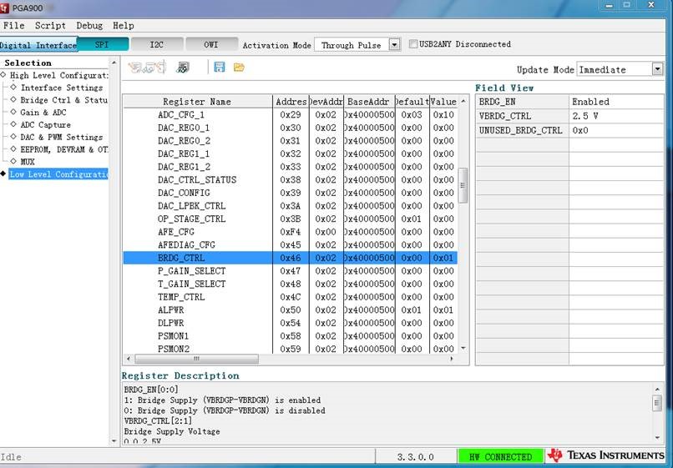Image resolution: width=673 pixels, height=468 pixels.
Task: Open the Update Mode dropdown arrow
Action: tap(657, 69)
